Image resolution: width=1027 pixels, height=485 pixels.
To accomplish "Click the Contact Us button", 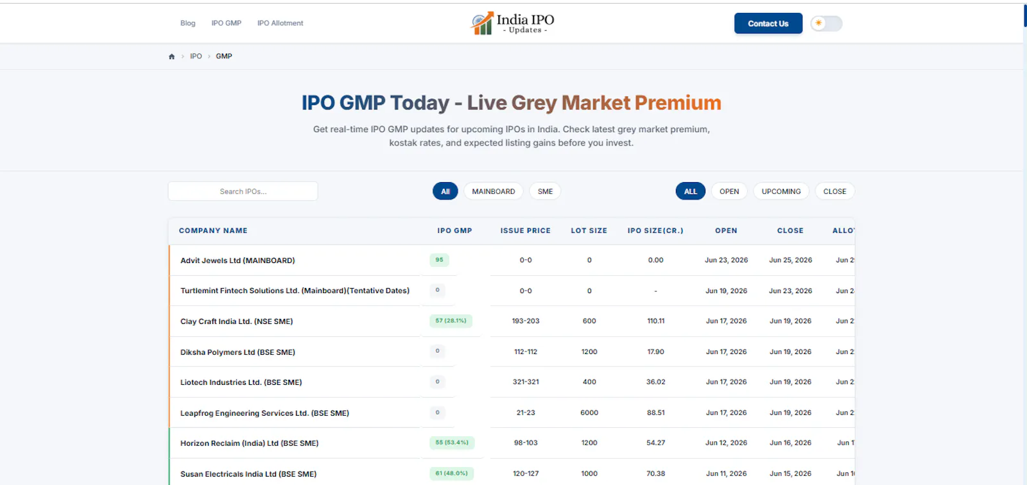I will [x=768, y=24].
